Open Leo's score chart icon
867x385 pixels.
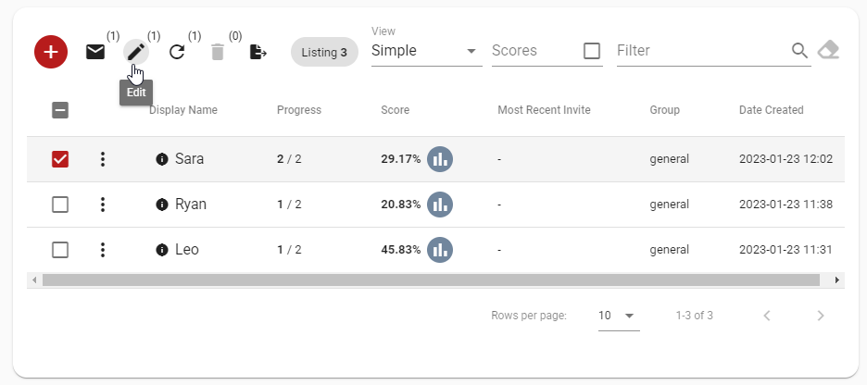point(440,250)
